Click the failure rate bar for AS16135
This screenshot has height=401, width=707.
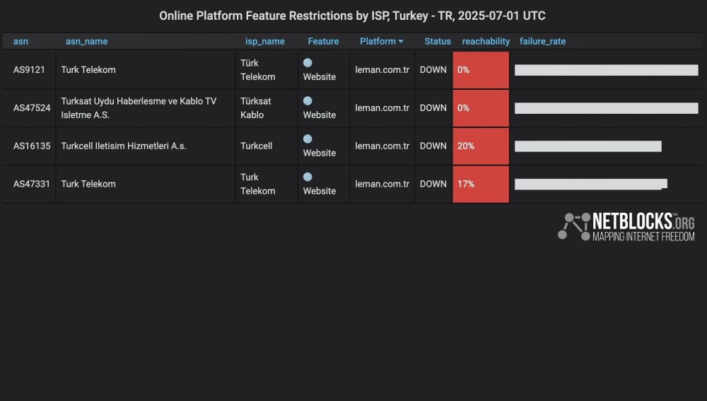588,146
